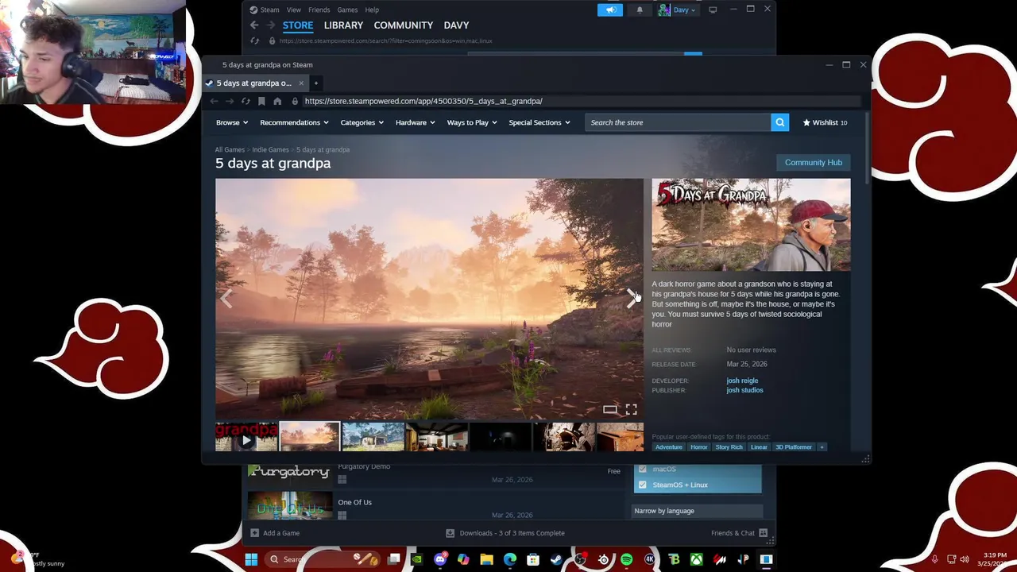The image size is (1017, 572).
Task: Close the 5 days at grandpa tab
Action: 301,83
